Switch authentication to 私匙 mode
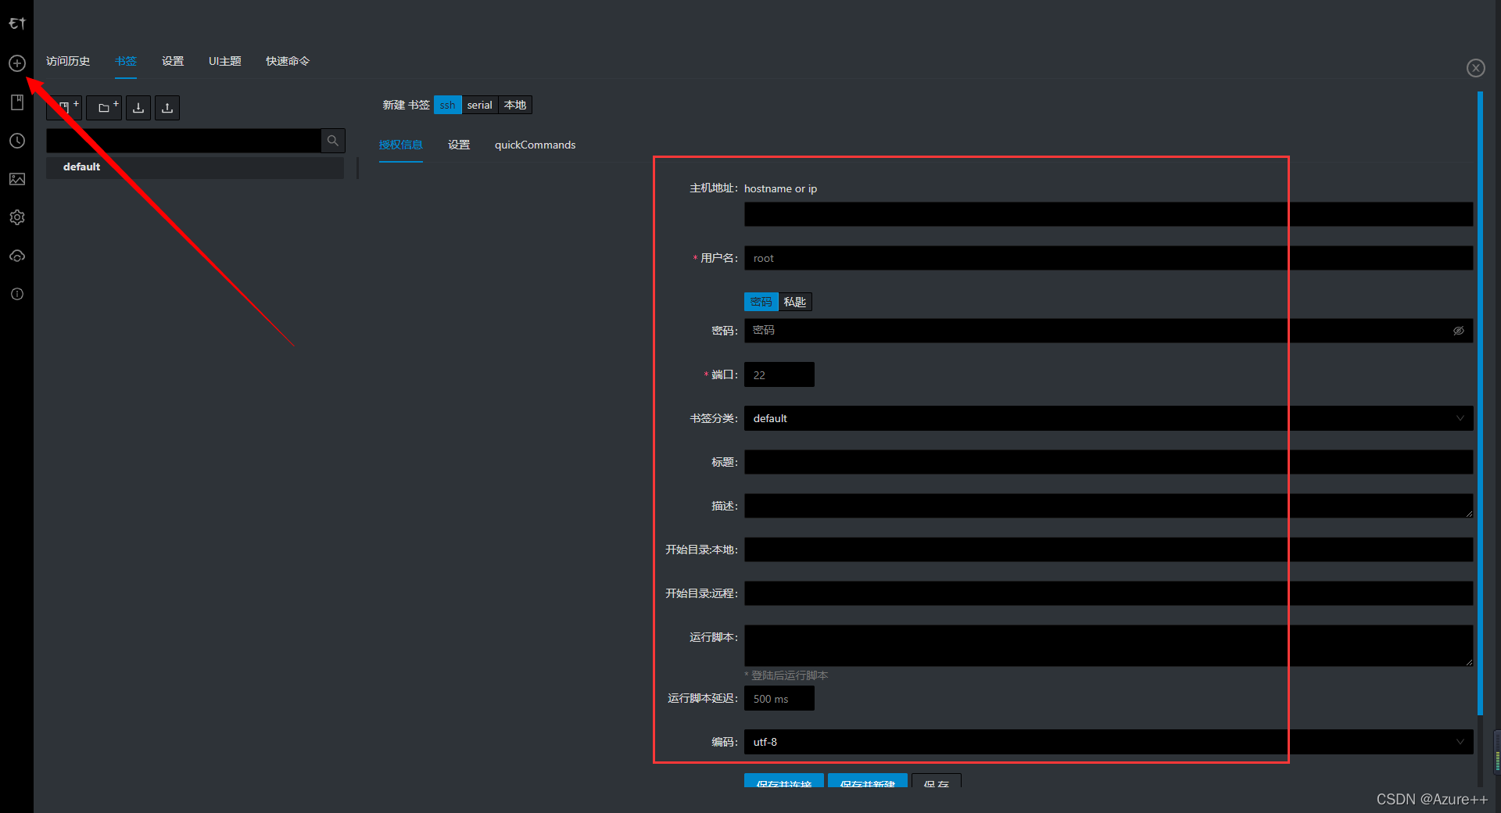This screenshot has width=1501, height=813. [x=795, y=302]
